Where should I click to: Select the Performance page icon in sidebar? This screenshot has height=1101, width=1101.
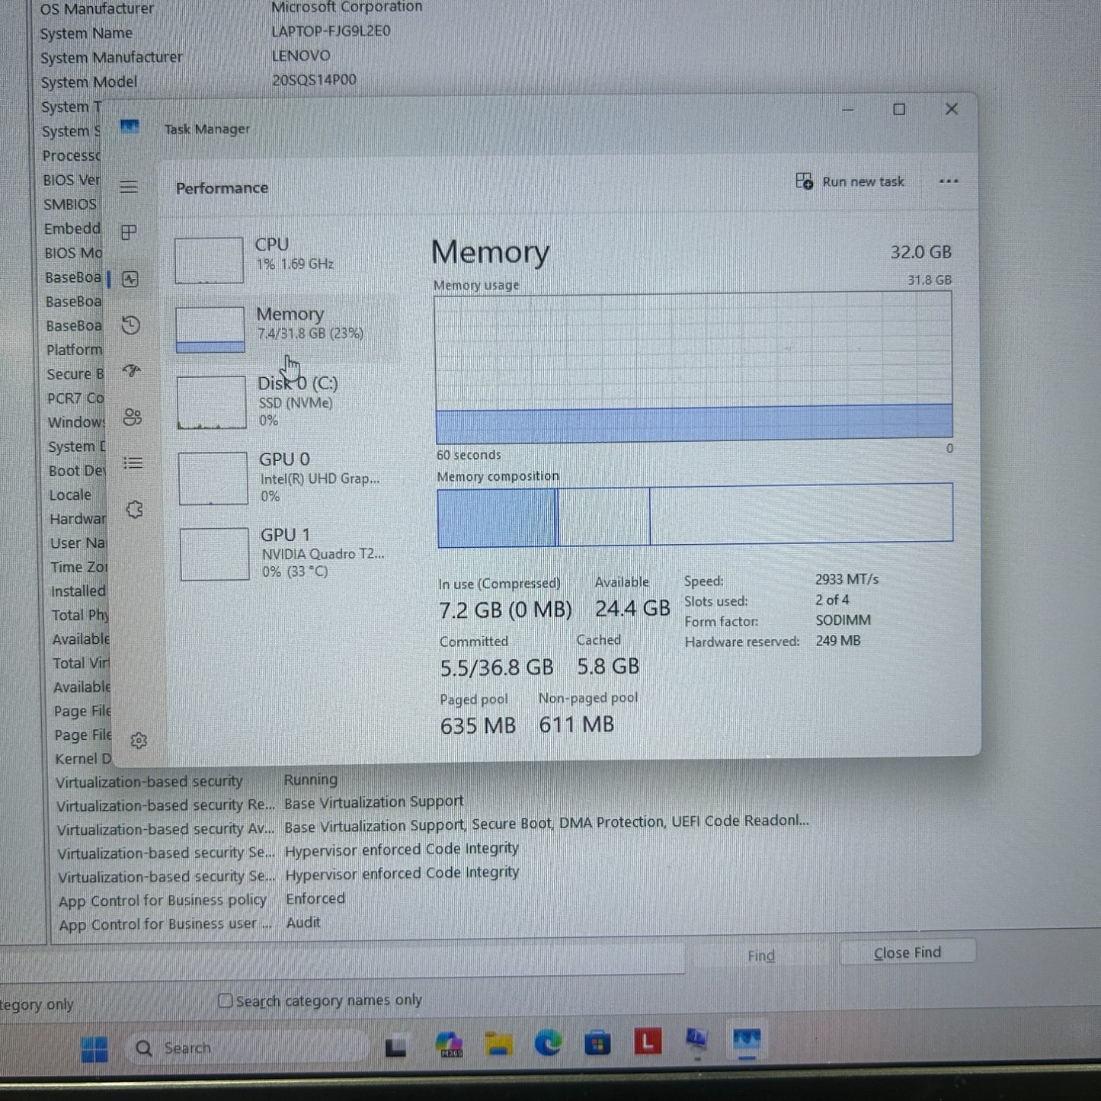pyautogui.click(x=130, y=280)
